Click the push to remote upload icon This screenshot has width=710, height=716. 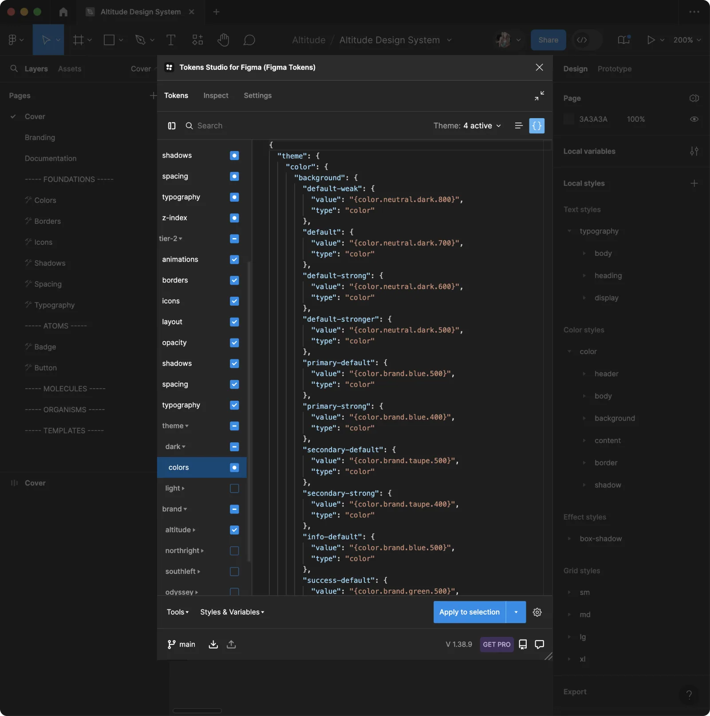(x=231, y=644)
